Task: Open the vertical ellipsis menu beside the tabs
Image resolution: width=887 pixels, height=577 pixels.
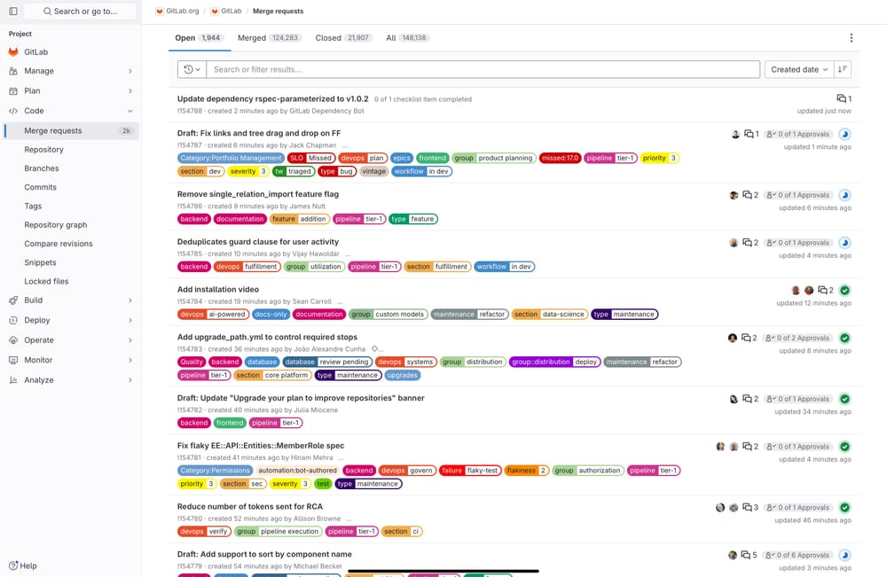Action: click(852, 37)
